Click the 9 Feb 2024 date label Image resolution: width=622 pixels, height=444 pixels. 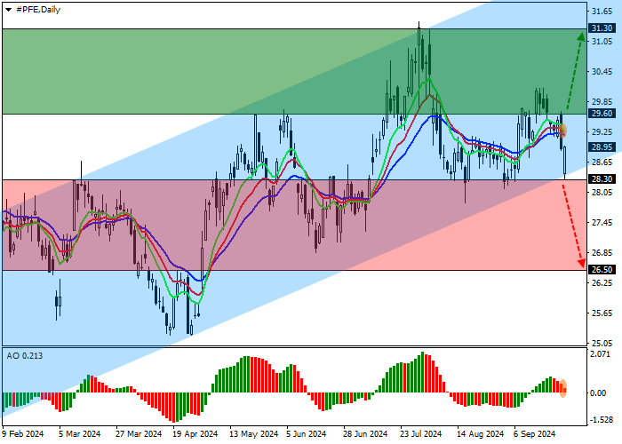[x=22, y=434]
